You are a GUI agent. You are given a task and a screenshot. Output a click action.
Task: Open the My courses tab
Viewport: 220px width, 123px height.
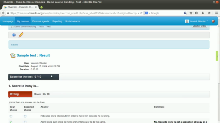point(23,21)
